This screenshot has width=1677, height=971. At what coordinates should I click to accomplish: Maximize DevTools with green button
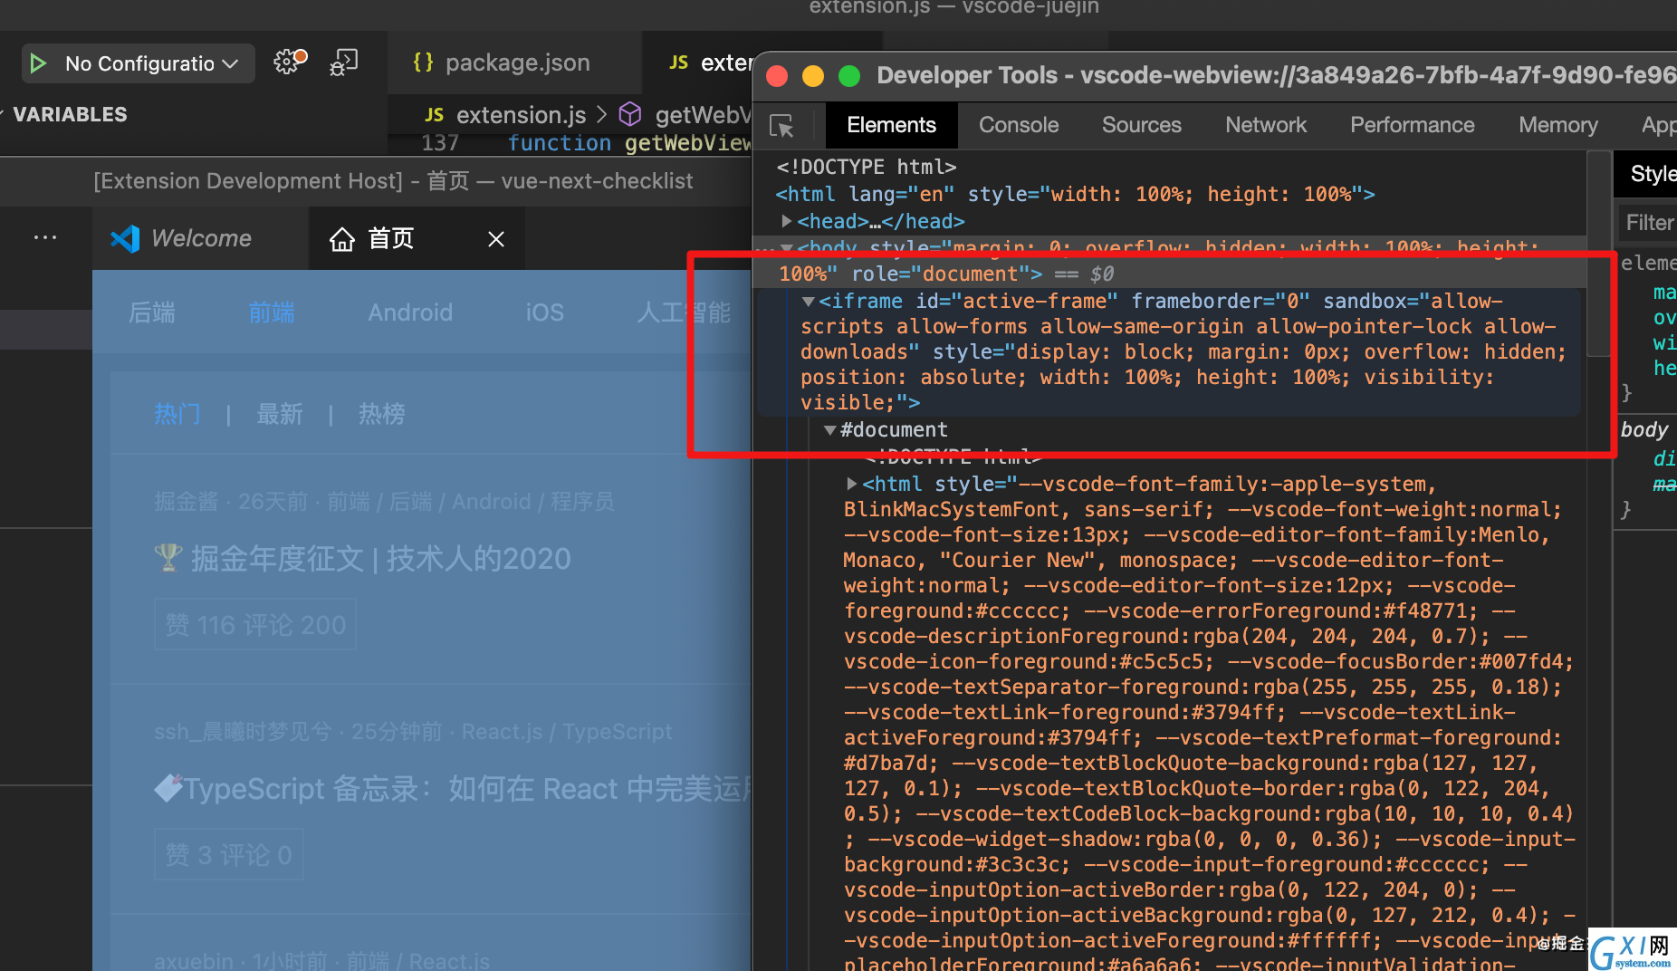pyautogui.click(x=849, y=76)
